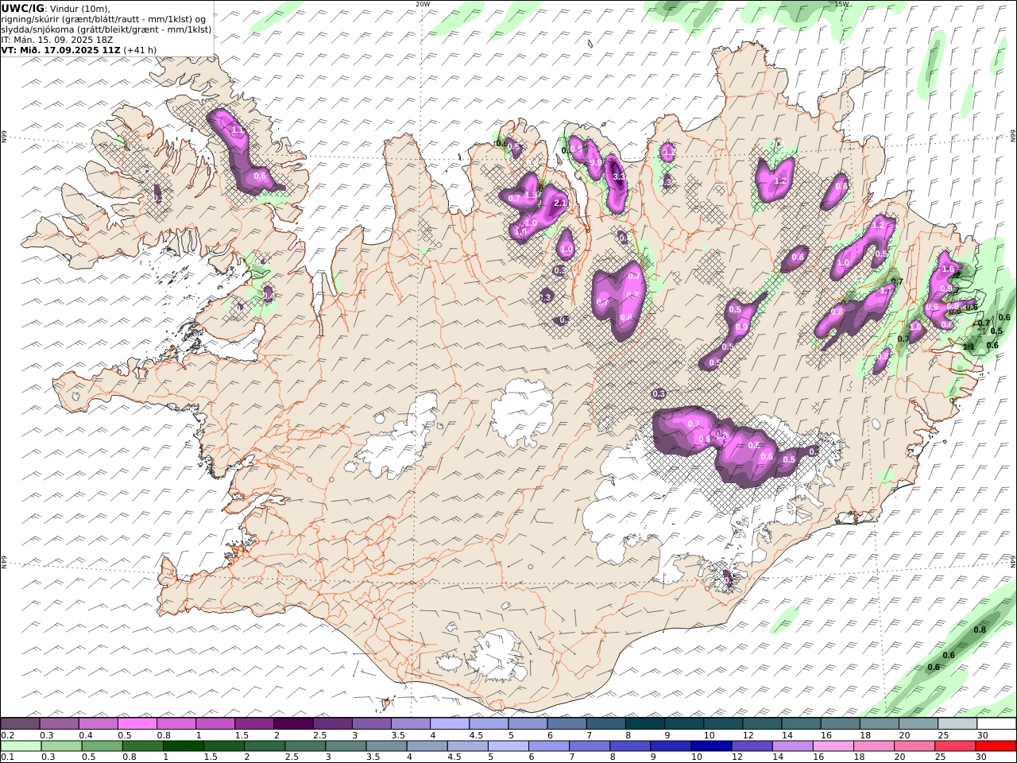
Task: Pick the darkest purple 2–2.5 upper legend swatch
Action: pos(293,724)
